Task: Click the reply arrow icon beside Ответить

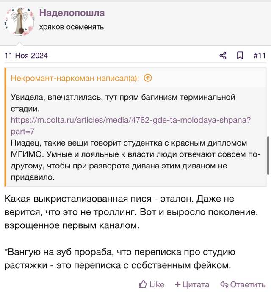Action: click(224, 284)
